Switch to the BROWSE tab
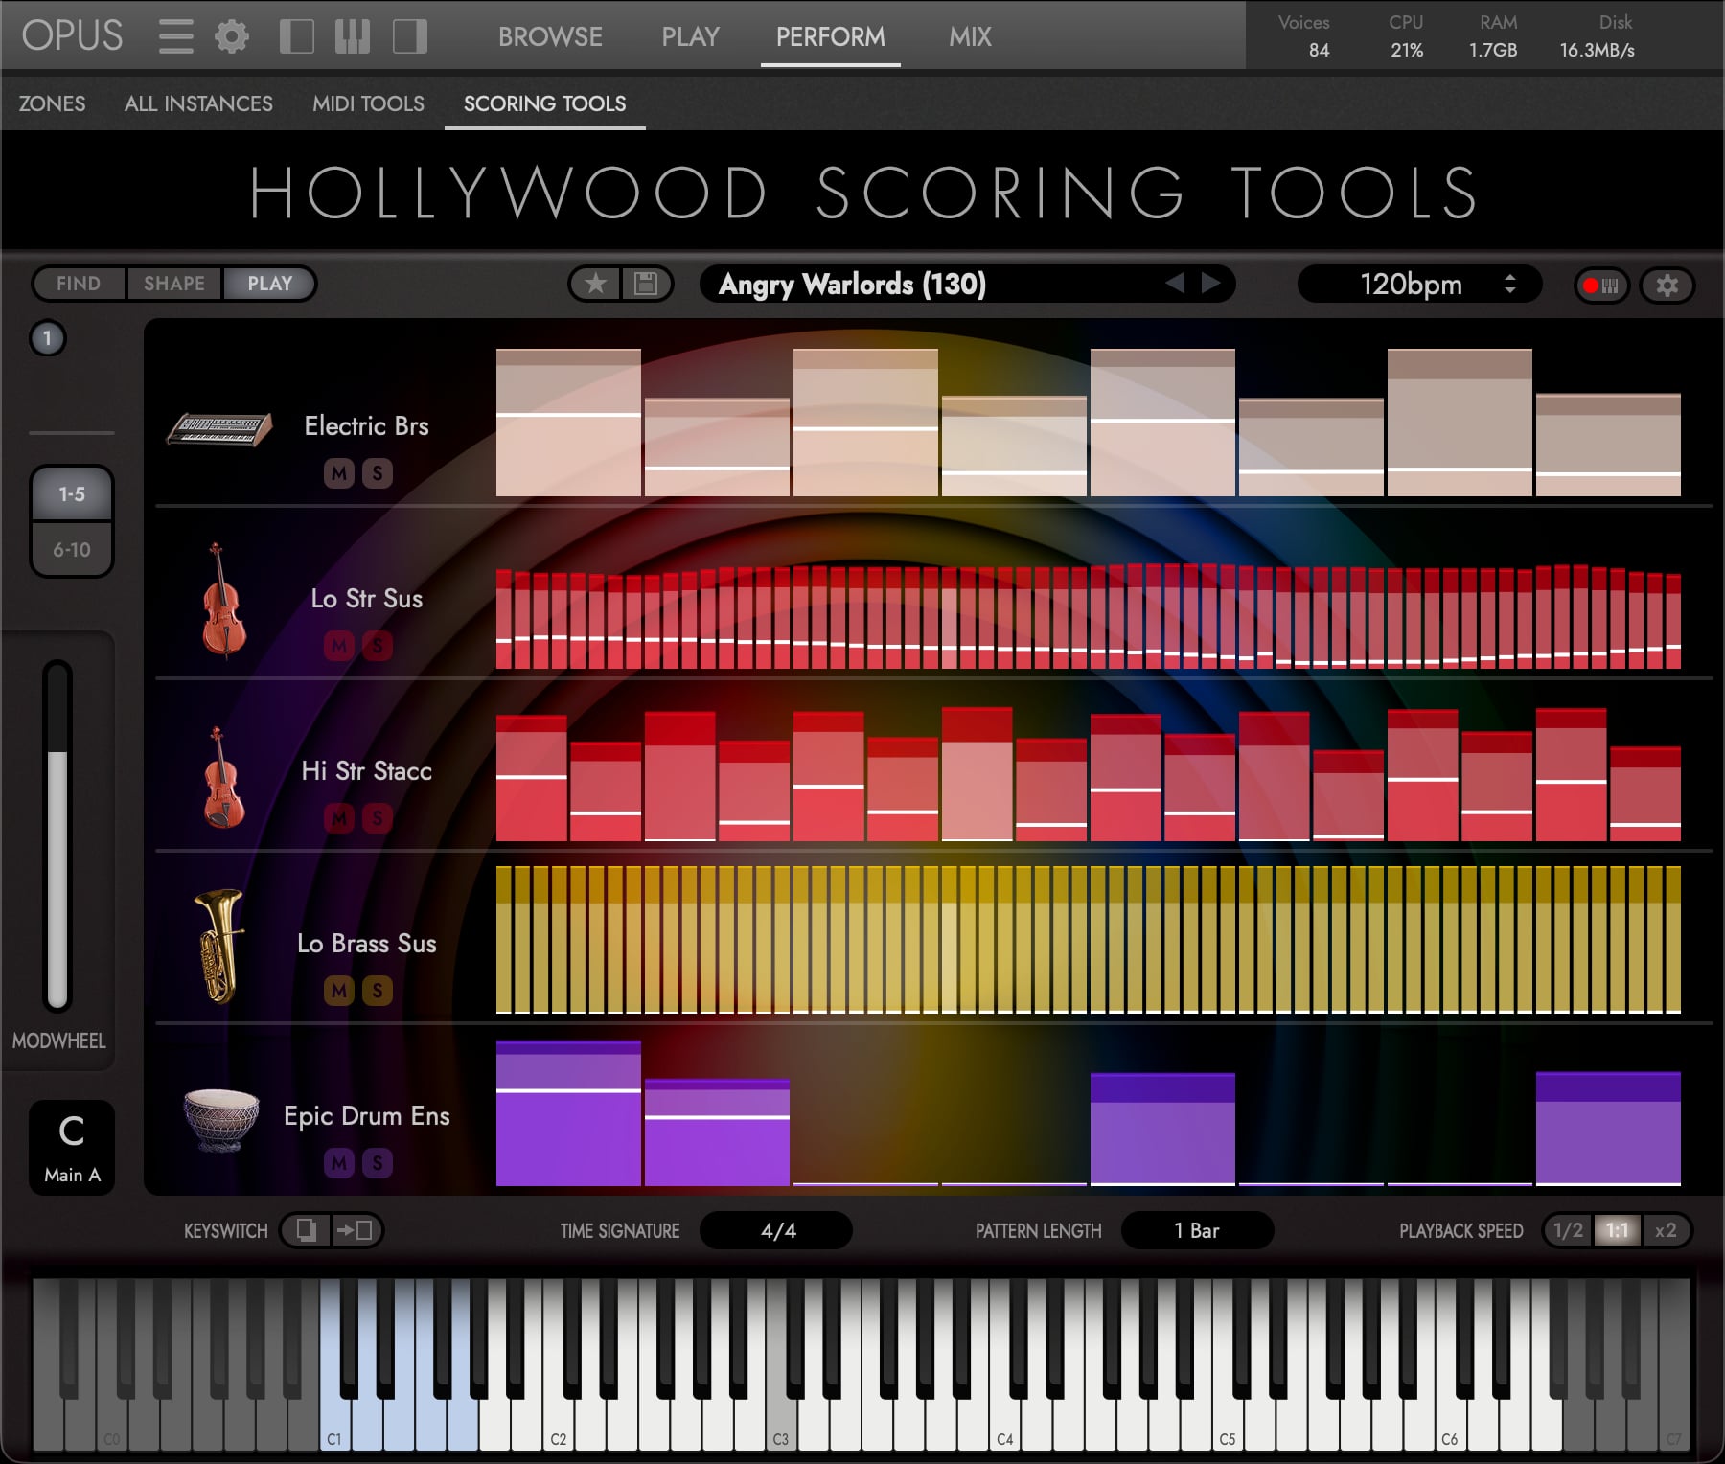1725x1464 pixels. (550, 37)
